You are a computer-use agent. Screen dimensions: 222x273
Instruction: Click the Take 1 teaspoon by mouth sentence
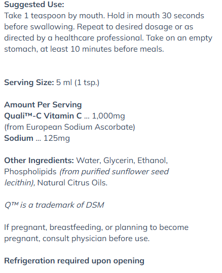click(55, 16)
